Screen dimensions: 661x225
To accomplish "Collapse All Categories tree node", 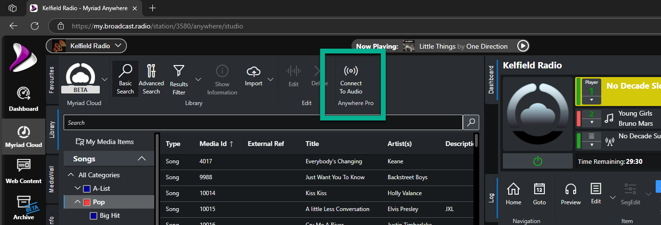I will click(71, 175).
